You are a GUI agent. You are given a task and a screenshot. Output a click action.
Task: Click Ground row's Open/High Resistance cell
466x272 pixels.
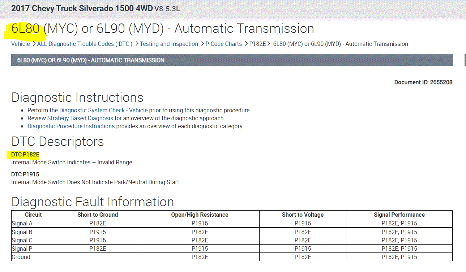pyautogui.click(x=200, y=257)
